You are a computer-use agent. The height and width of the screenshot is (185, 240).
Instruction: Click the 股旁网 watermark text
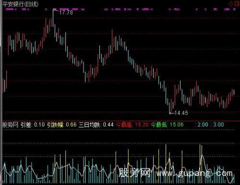[134, 173]
